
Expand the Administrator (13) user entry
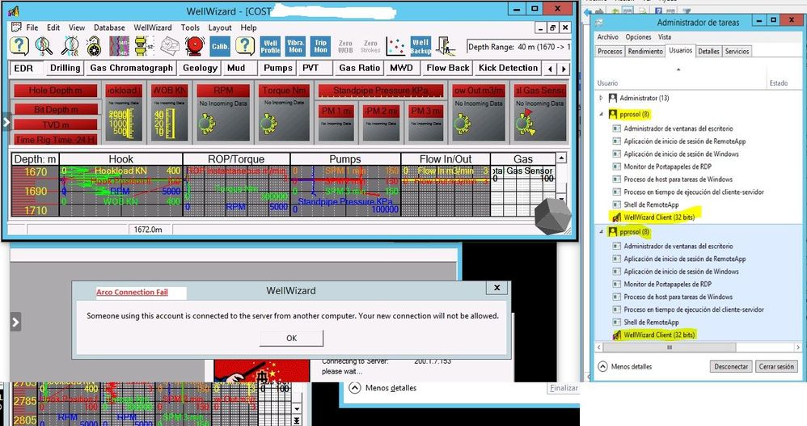[x=601, y=98]
